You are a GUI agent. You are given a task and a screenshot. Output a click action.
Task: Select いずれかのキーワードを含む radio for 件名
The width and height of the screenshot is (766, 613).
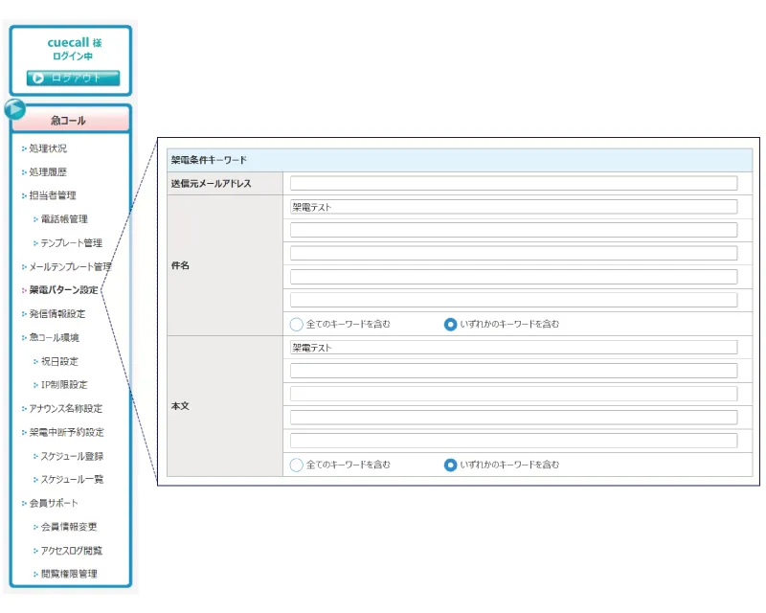450,324
